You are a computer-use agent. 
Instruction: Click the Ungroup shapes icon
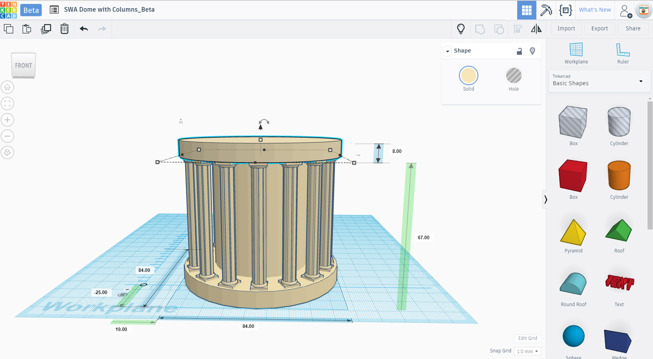click(499, 29)
